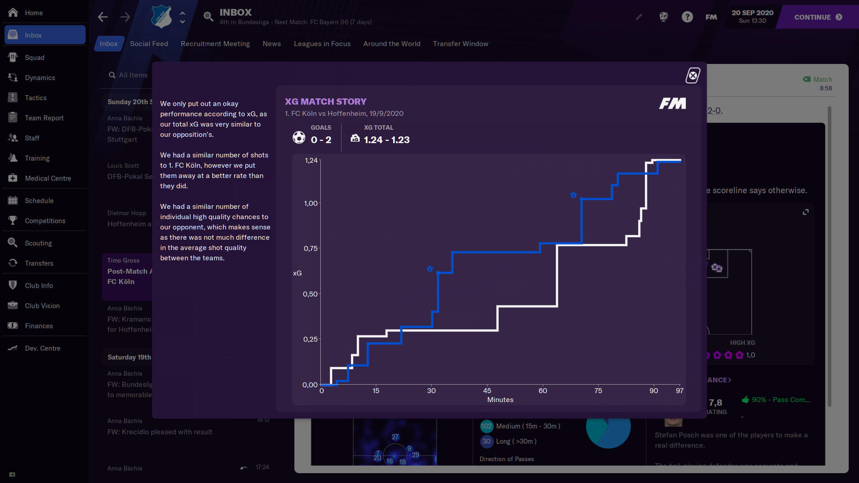Click the FM logo icon in xG story

pyautogui.click(x=672, y=103)
